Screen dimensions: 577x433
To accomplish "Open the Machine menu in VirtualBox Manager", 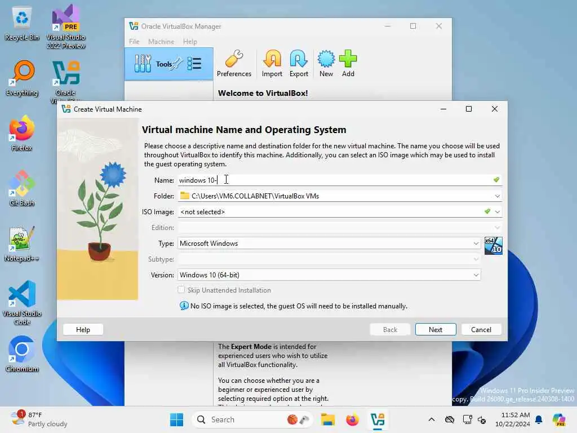I will click(x=161, y=42).
